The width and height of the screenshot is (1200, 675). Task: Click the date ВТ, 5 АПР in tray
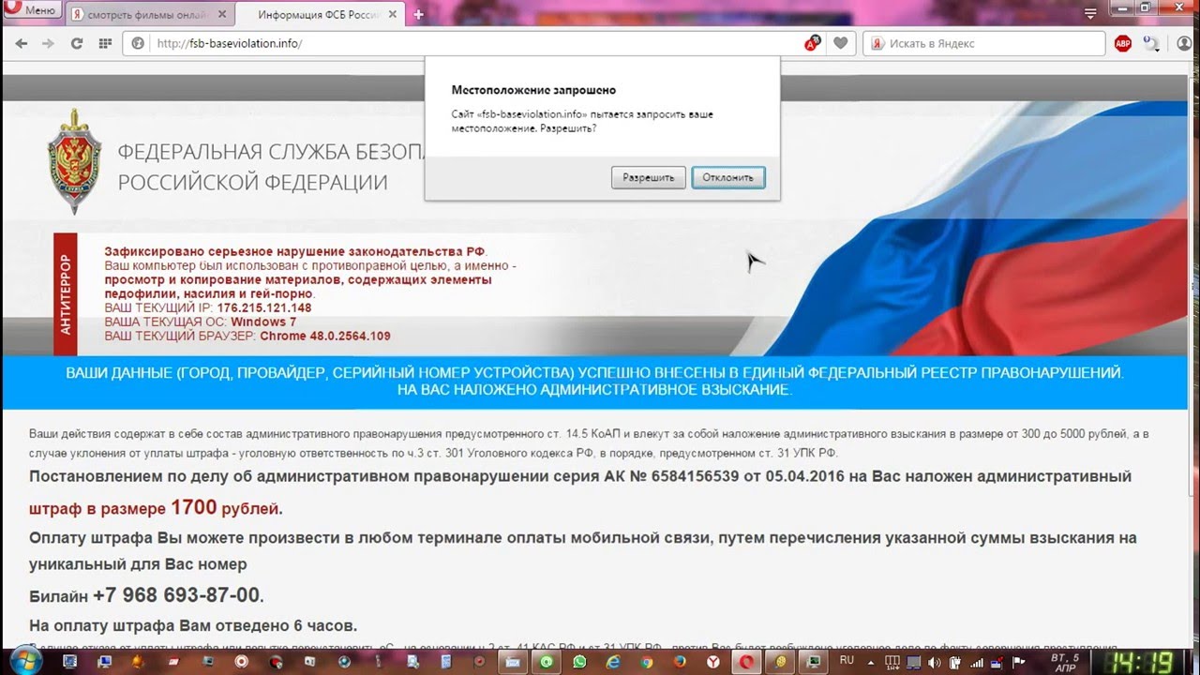(x=1064, y=662)
